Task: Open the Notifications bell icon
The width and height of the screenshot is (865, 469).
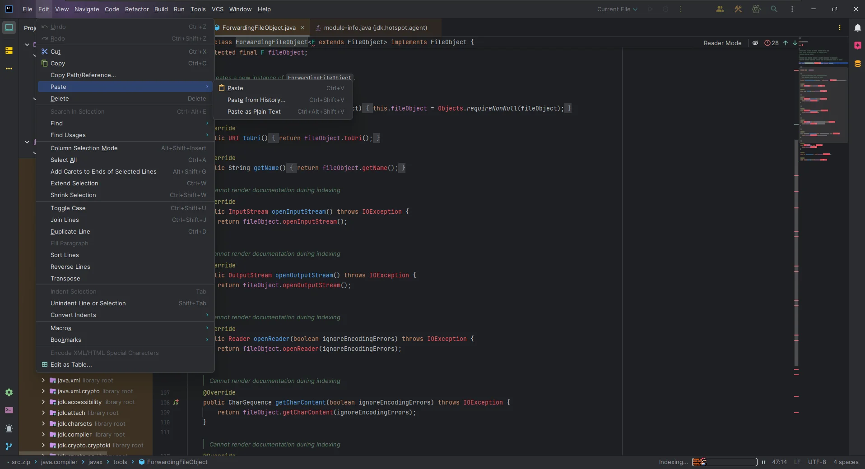Action: (857, 28)
